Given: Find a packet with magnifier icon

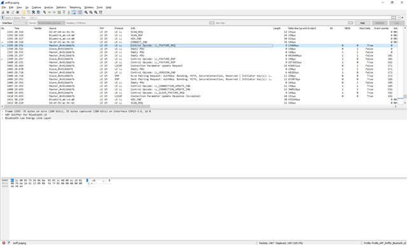Looking at the screenshot, I should 45,12.
